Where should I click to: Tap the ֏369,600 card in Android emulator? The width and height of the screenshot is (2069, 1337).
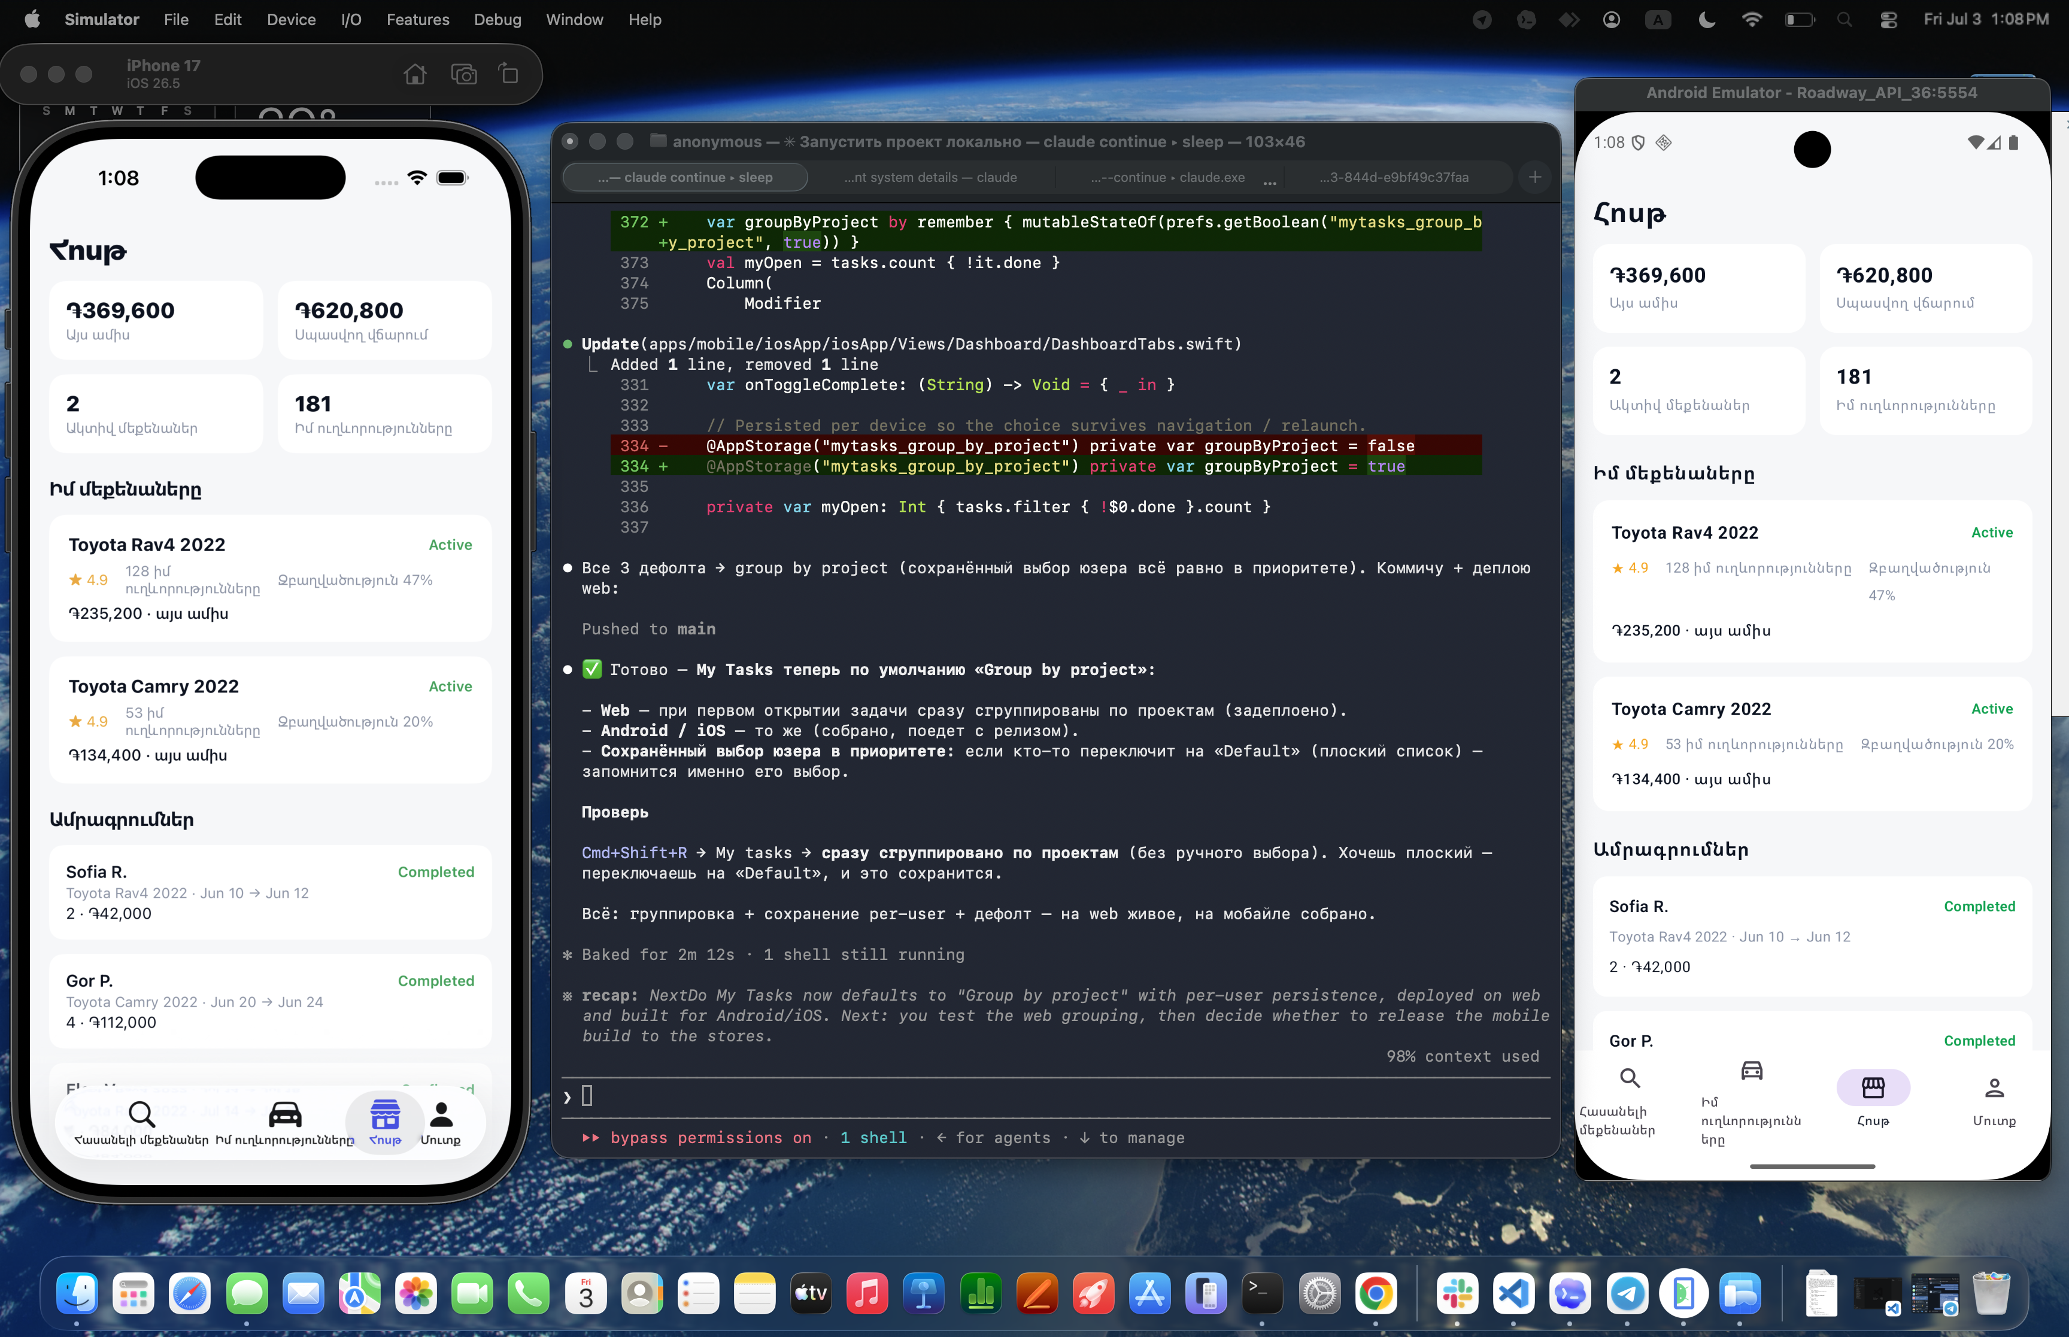click(x=1699, y=288)
